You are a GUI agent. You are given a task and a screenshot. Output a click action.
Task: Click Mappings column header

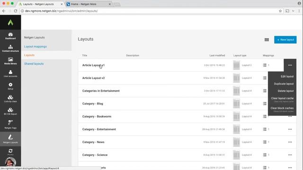tap(268, 55)
